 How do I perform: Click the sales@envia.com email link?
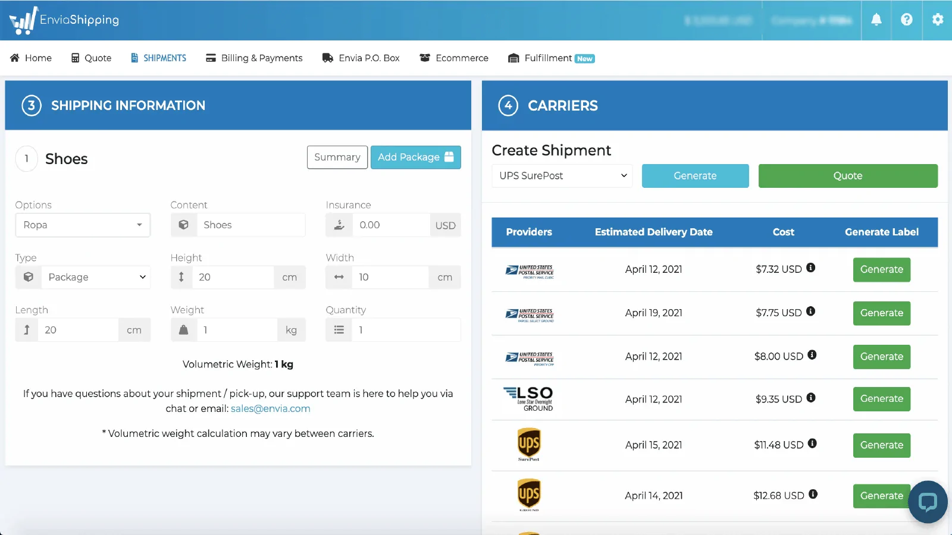click(271, 409)
